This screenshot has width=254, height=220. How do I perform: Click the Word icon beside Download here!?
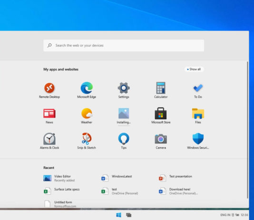pos(162,191)
